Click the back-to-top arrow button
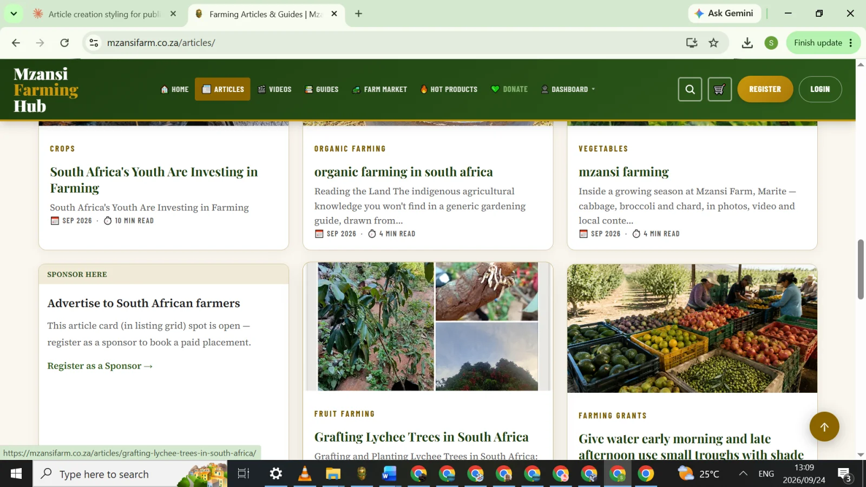The width and height of the screenshot is (866, 487). pos(824,427)
